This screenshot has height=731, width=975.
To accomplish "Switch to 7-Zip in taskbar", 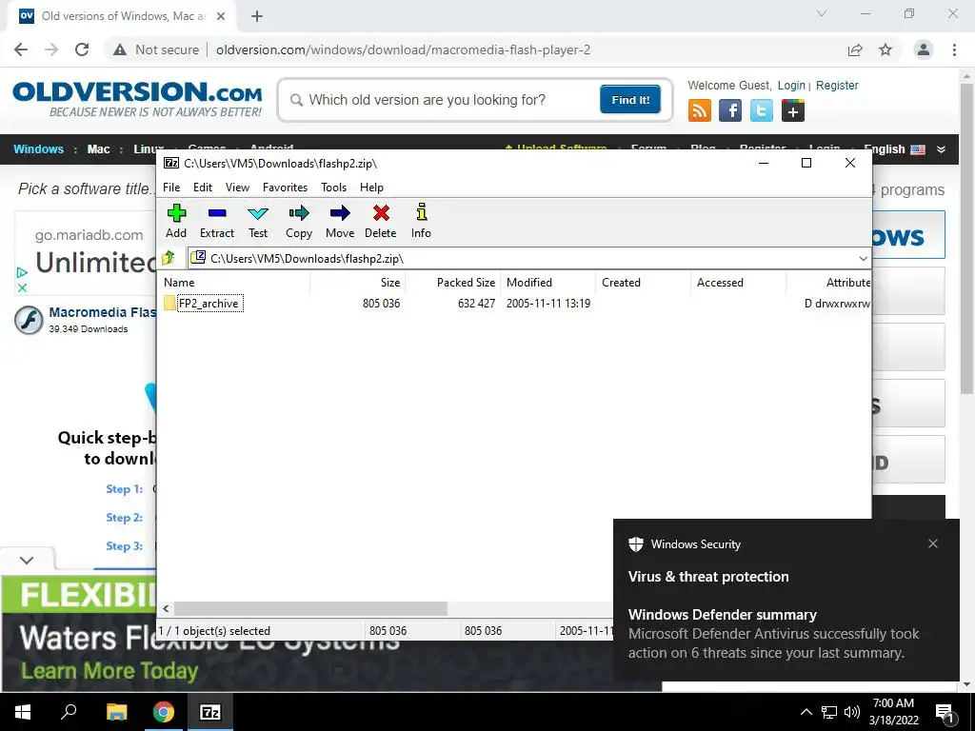I will click(x=210, y=712).
